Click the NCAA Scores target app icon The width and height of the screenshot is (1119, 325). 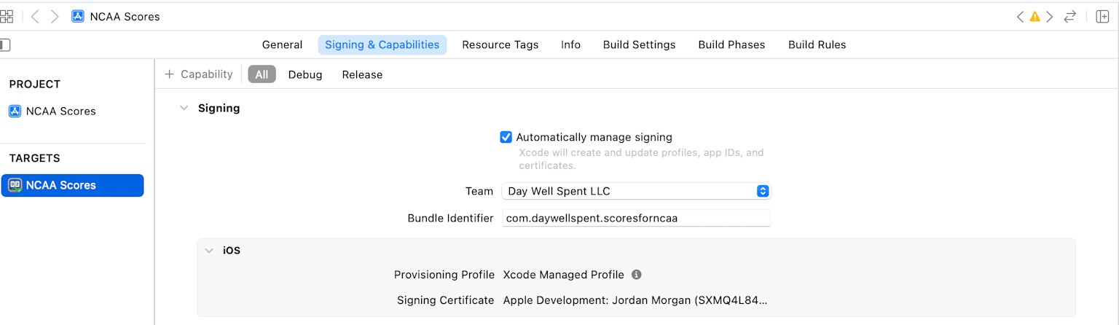click(x=15, y=185)
